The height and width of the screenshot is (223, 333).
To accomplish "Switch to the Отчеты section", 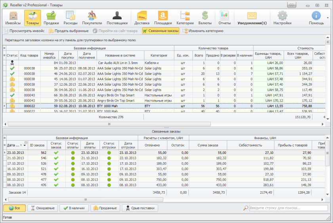I will pyautogui.click(x=224, y=18).
